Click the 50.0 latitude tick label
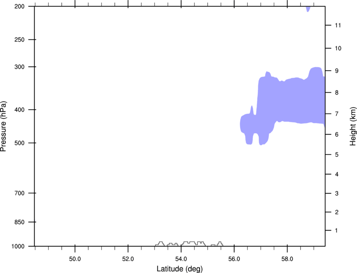Viewport: 357px width, 273px height. pyautogui.click(x=75, y=259)
